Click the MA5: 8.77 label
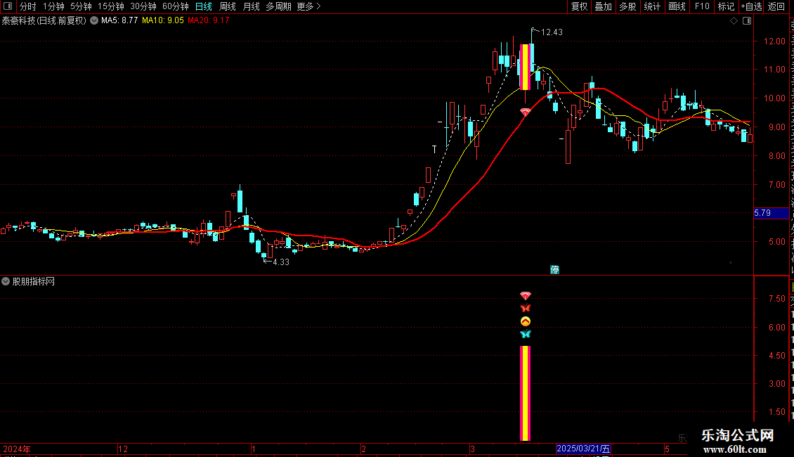The image size is (794, 457). click(x=119, y=21)
